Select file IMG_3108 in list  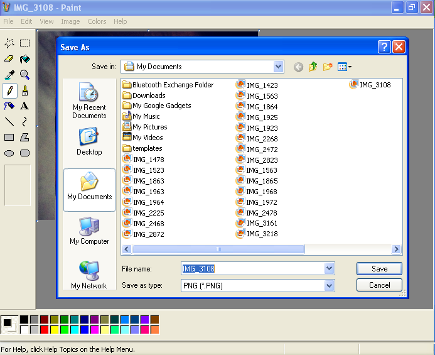370,85
